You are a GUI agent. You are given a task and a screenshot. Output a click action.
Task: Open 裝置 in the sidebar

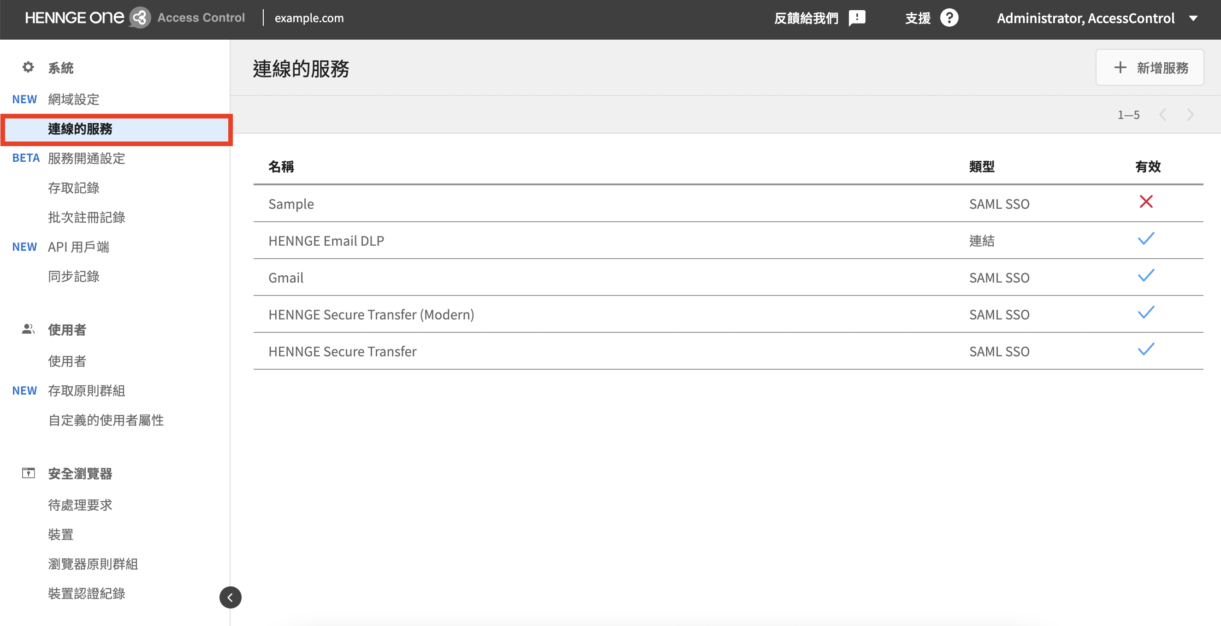click(61, 535)
